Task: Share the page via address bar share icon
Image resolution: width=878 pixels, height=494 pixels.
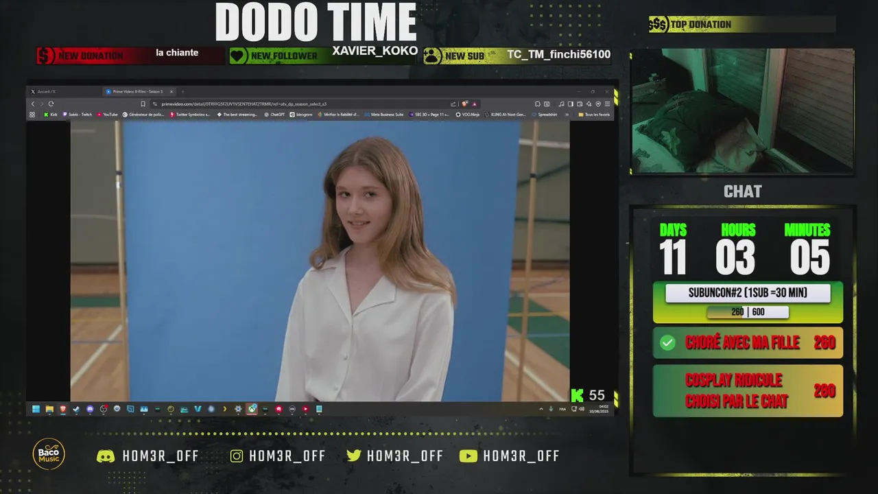Action: pyautogui.click(x=453, y=104)
